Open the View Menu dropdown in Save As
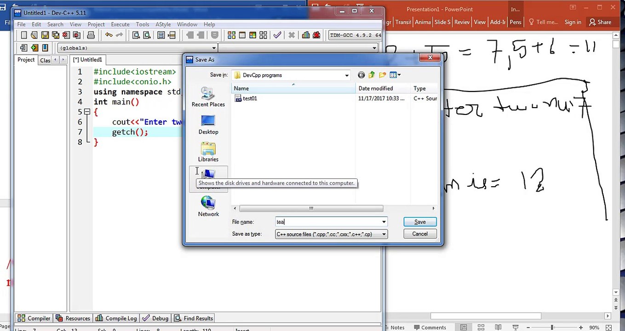Image resolution: width=625 pixels, height=331 pixels. 395,75
